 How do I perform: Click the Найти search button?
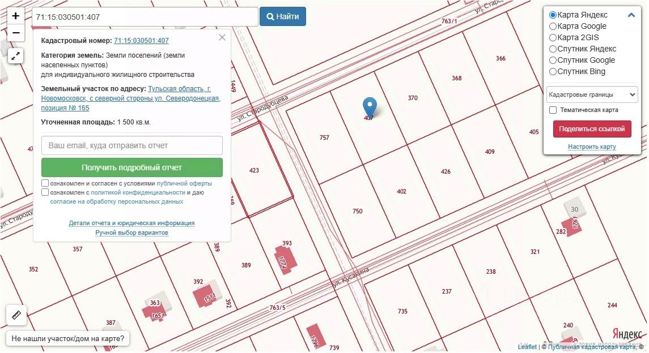tap(283, 16)
